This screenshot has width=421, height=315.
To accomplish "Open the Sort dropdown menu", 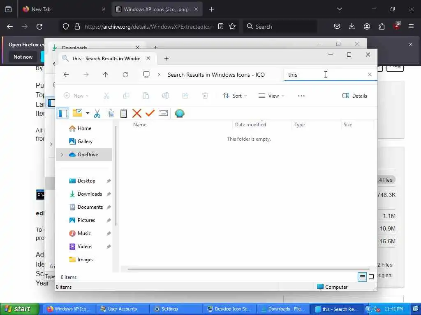I will [x=235, y=96].
